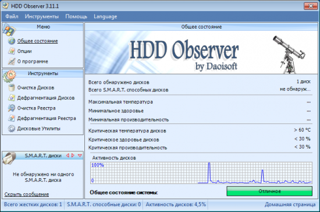Open Дисковые Утилиты
This screenshot has height=212, width=320.
pos(38,129)
